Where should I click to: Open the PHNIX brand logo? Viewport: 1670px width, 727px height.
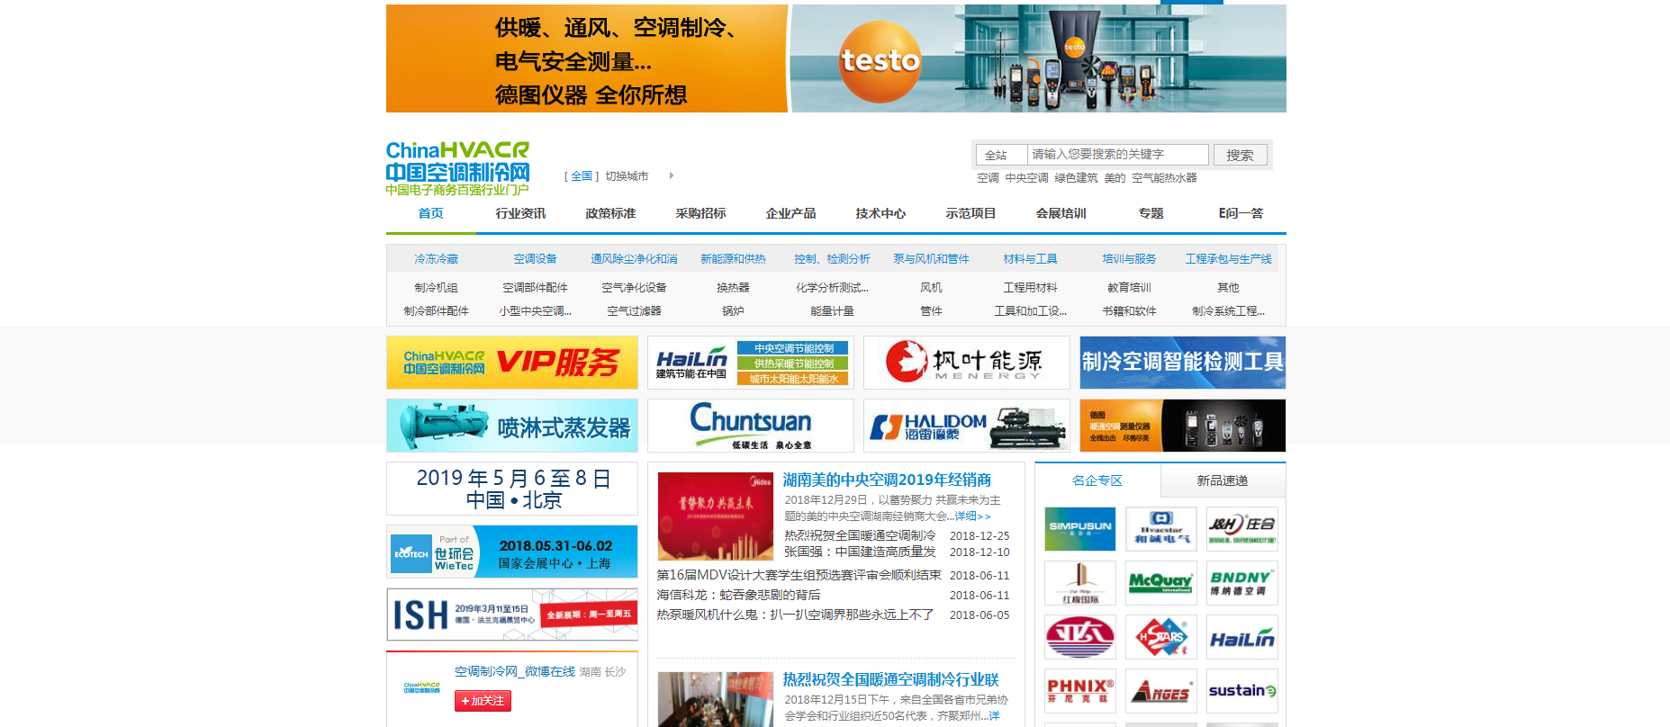pyautogui.click(x=1079, y=690)
